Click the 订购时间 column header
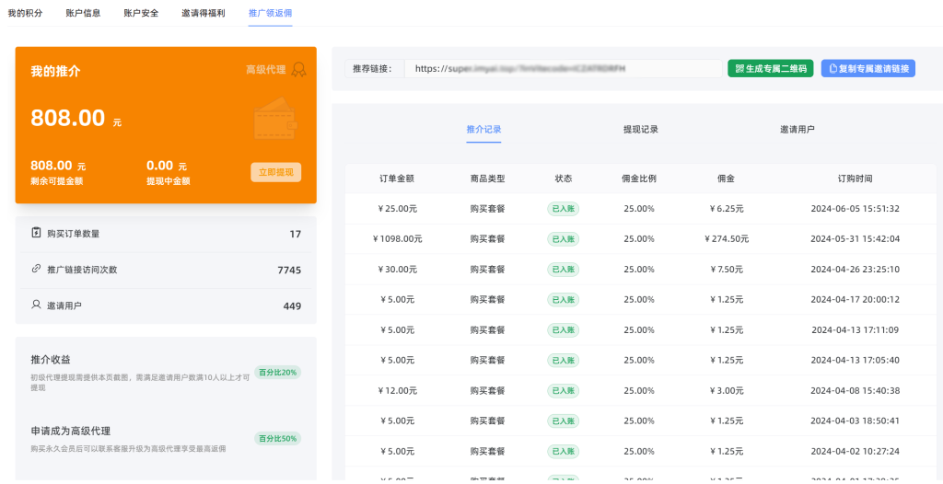The image size is (943, 484). click(x=856, y=179)
